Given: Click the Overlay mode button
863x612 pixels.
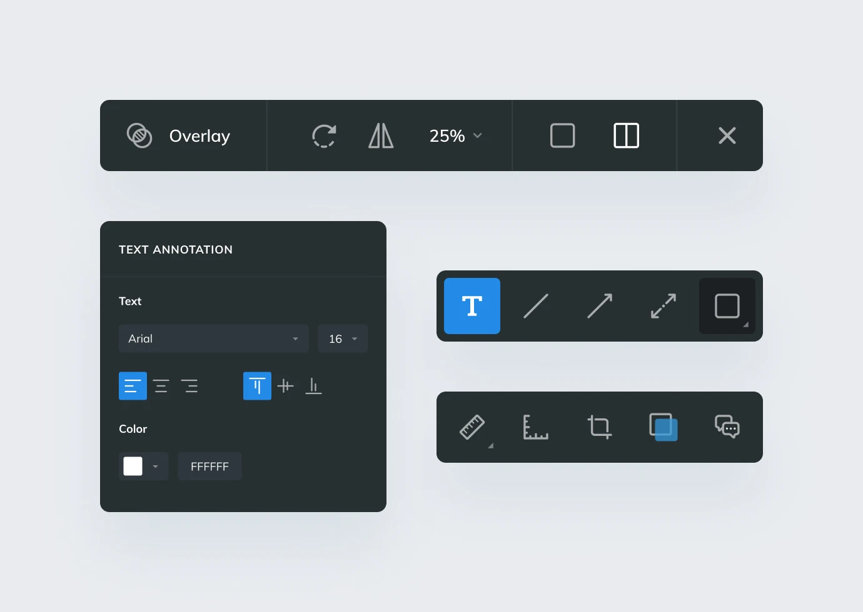Looking at the screenshot, I should pyautogui.click(x=179, y=136).
